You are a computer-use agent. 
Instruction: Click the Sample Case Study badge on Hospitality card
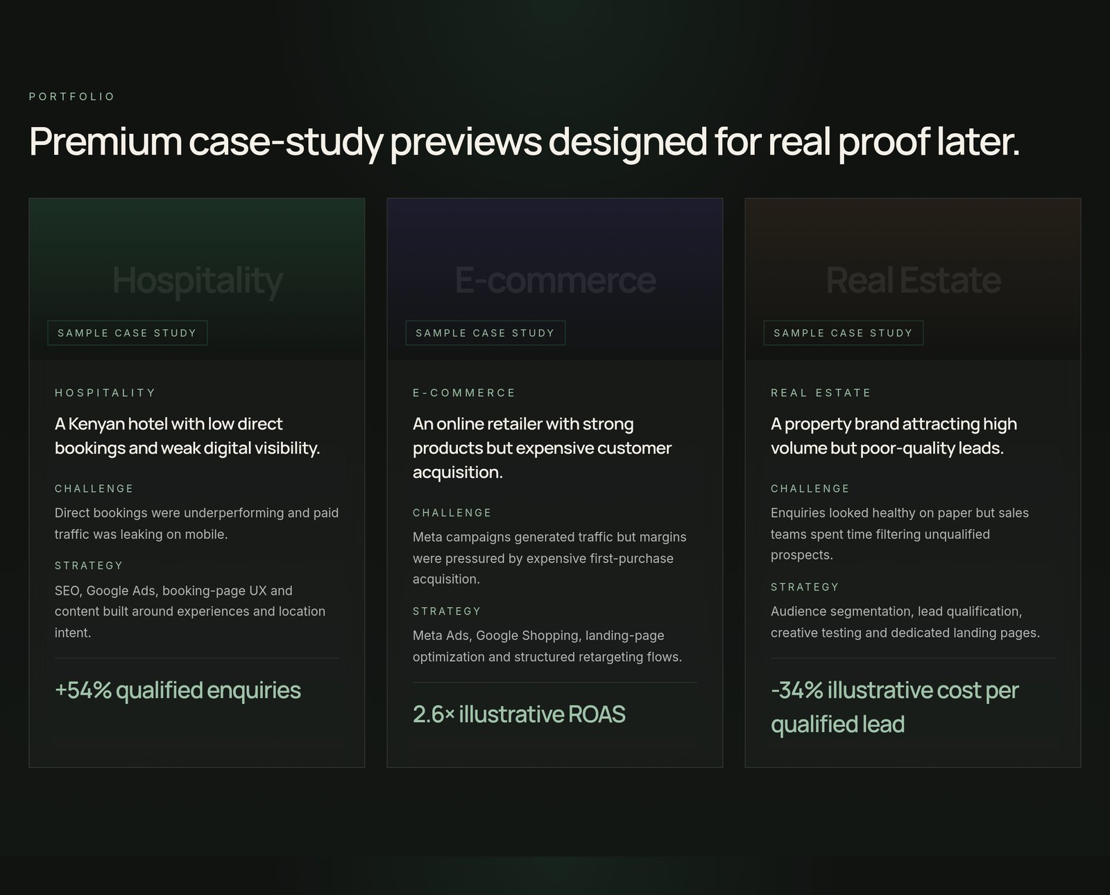coord(128,333)
